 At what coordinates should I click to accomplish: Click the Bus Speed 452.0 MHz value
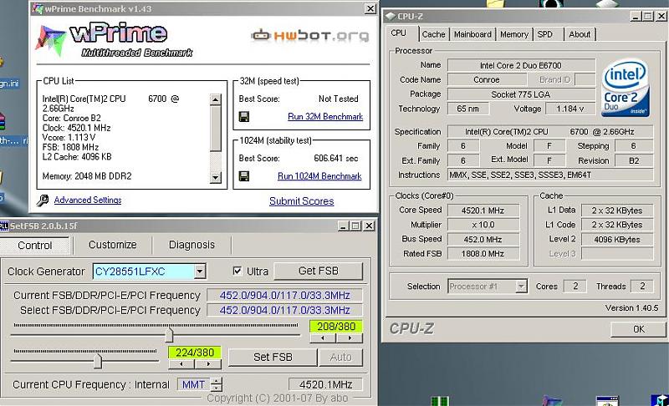[x=483, y=240]
